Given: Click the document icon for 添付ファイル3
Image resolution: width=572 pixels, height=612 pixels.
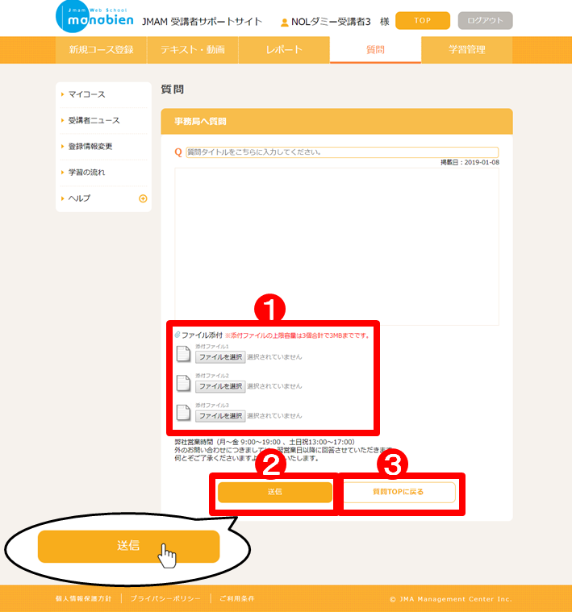Looking at the screenshot, I should click(183, 414).
